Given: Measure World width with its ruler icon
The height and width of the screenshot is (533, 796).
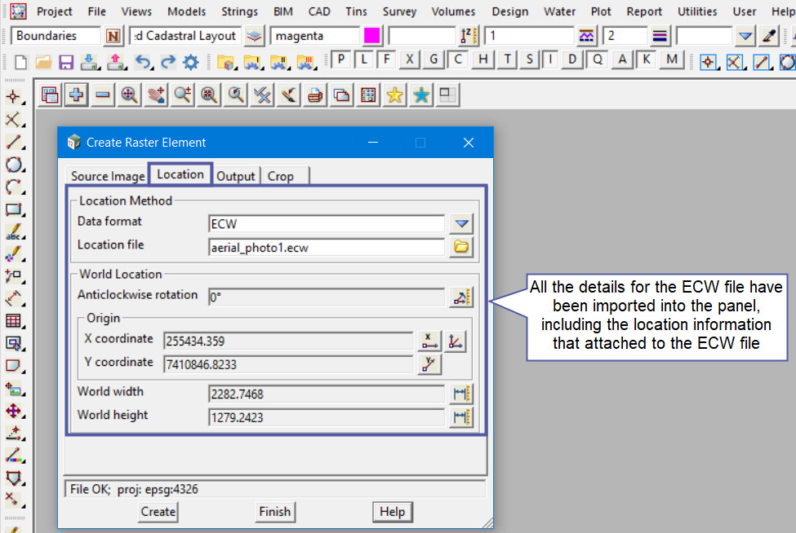Looking at the screenshot, I should [x=461, y=394].
